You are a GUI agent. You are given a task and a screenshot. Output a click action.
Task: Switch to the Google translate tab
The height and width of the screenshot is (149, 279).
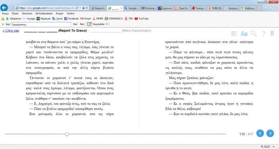tap(132, 8)
